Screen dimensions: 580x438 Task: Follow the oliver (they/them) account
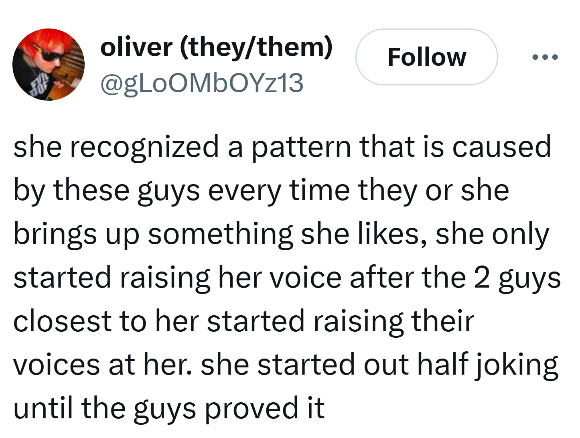(426, 57)
